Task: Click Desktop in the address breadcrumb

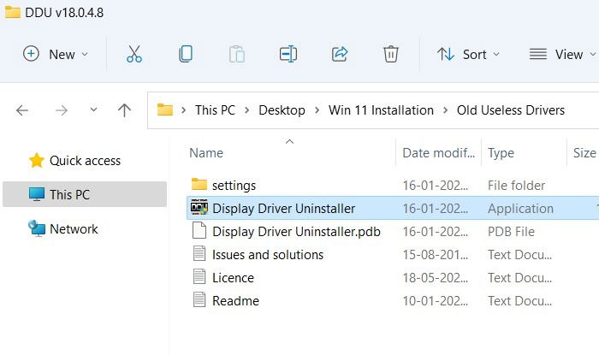Action: [x=282, y=110]
